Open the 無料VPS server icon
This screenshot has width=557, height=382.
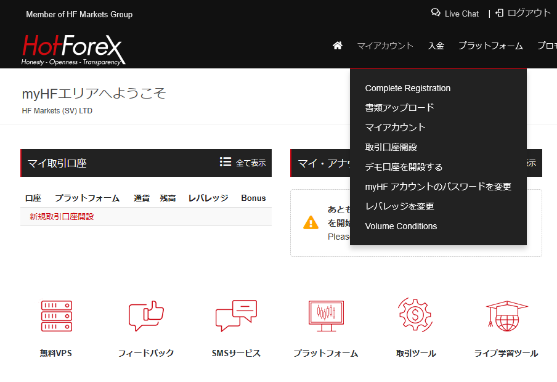pyautogui.click(x=57, y=316)
